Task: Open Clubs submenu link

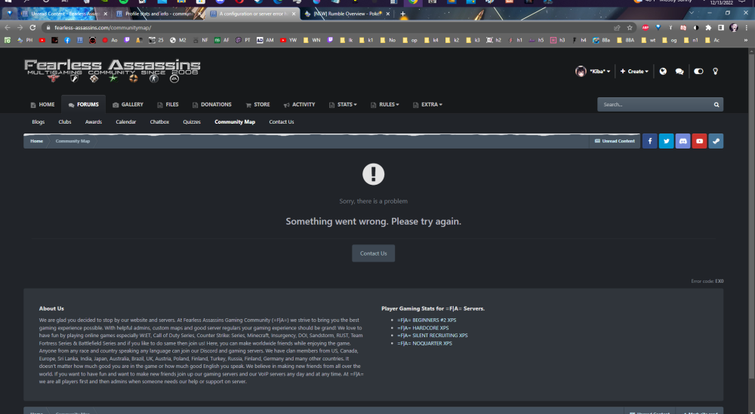Action: click(64, 122)
